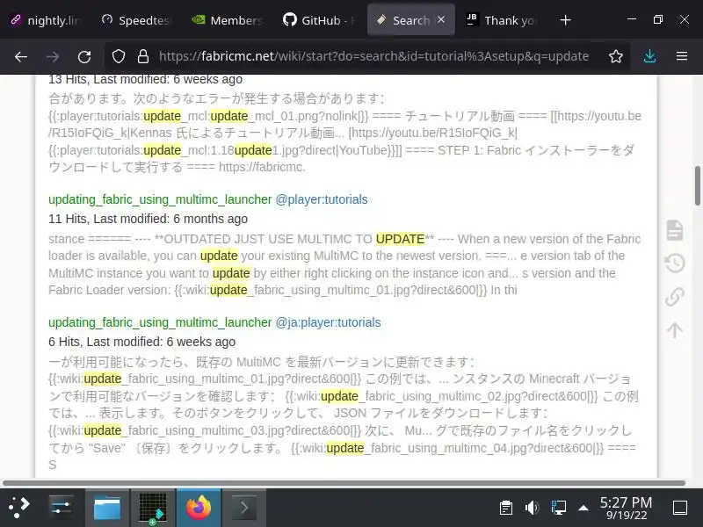The height and width of the screenshot is (527, 703).
Task: Expand hidden system tray icons arrow
Action: (583, 508)
